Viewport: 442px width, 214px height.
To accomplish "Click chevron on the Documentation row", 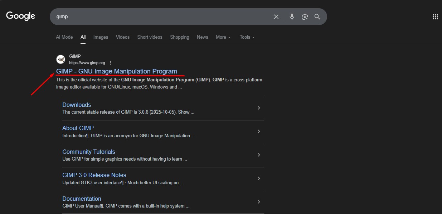I will point(259,202).
